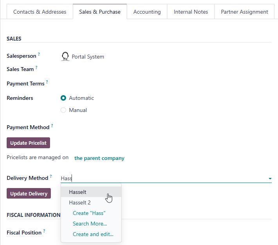Click the Sales Team help question mark
The image size is (278, 245).
[36, 68]
